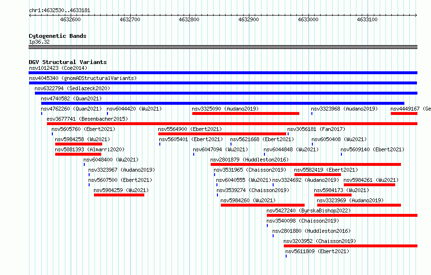
Task: Select the nsv5621668 (Ebert2021) label
Action: (262, 139)
